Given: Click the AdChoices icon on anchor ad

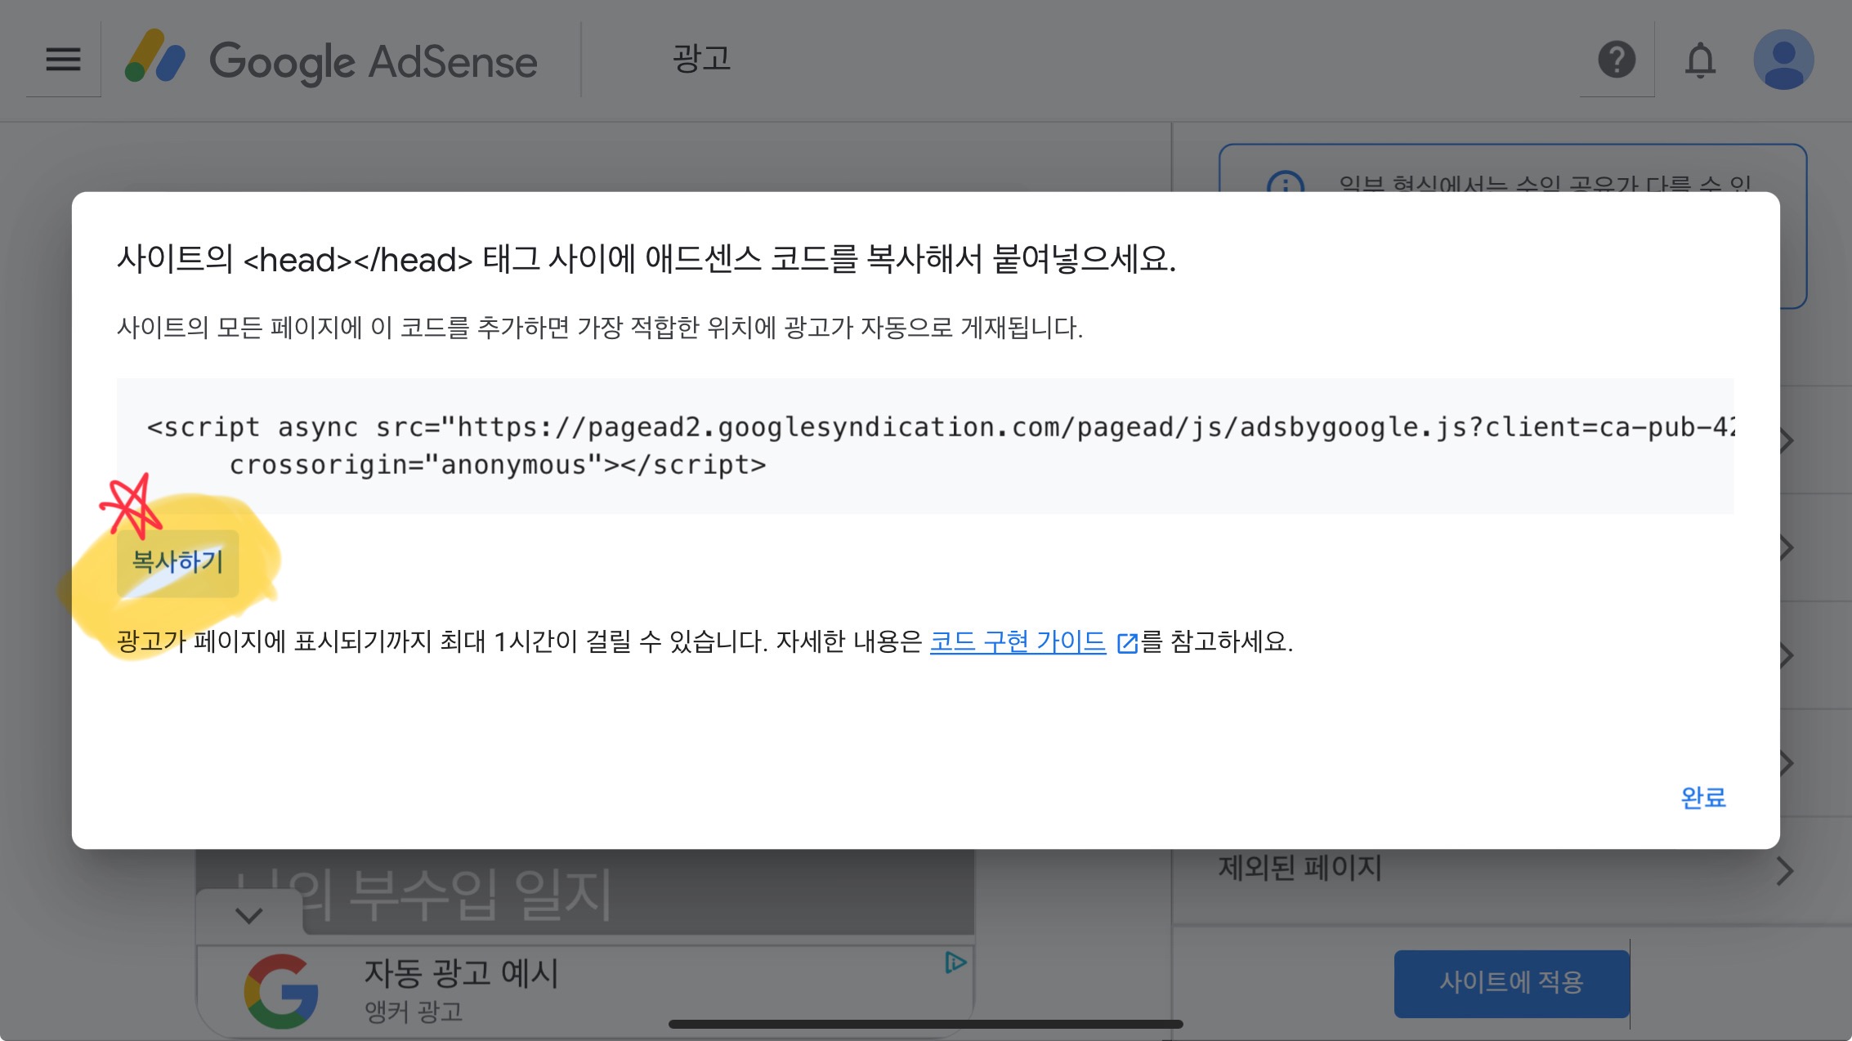Looking at the screenshot, I should (955, 963).
